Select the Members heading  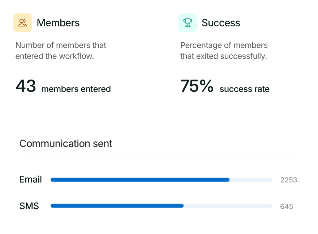pos(58,23)
